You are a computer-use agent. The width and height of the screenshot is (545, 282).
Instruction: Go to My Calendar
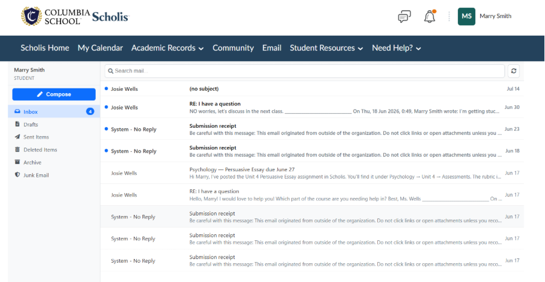(100, 48)
